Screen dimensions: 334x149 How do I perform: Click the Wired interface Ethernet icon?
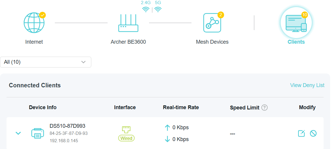(x=126, y=129)
